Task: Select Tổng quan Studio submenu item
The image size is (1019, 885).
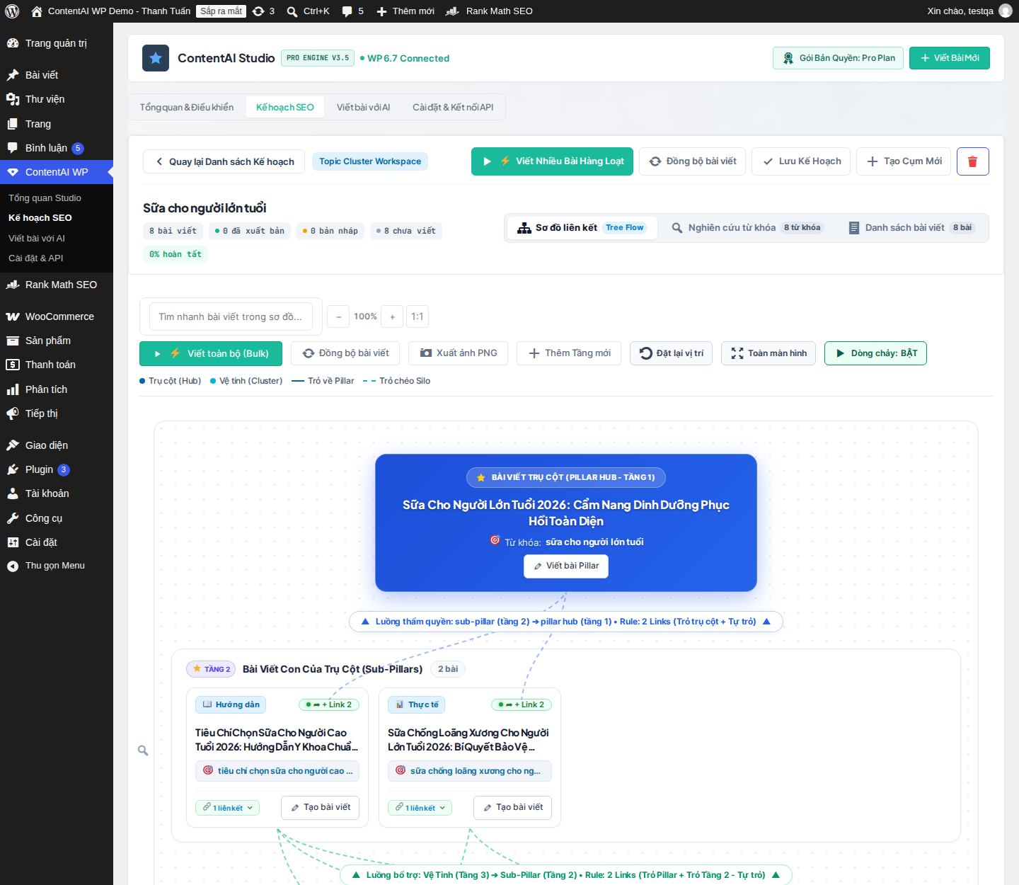Action: click(45, 198)
